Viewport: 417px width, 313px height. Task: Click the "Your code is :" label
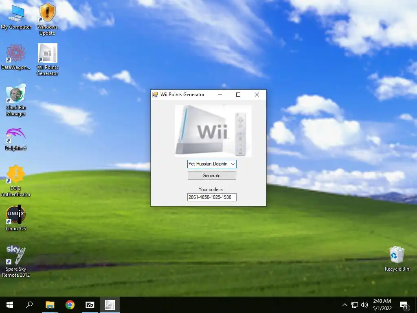(212, 190)
